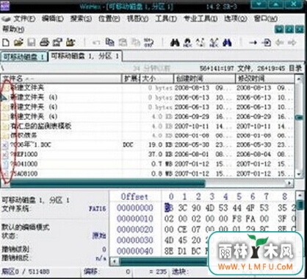Select the 可移动磁盘 1, 分区 1 tab
Image resolution: width=307 pixels, height=279 pixels.
[85, 56]
